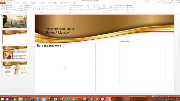
Task: Toggle Italic formatting in font group
Action: (x=35, y=9)
